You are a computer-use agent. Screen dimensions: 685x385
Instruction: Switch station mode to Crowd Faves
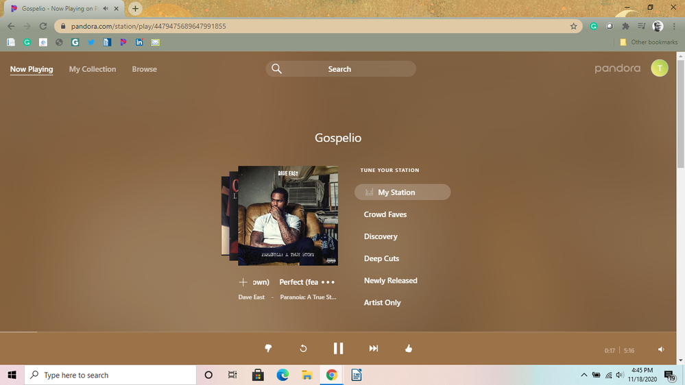tap(385, 214)
